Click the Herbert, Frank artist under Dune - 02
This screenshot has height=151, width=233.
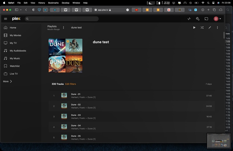[78, 108]
